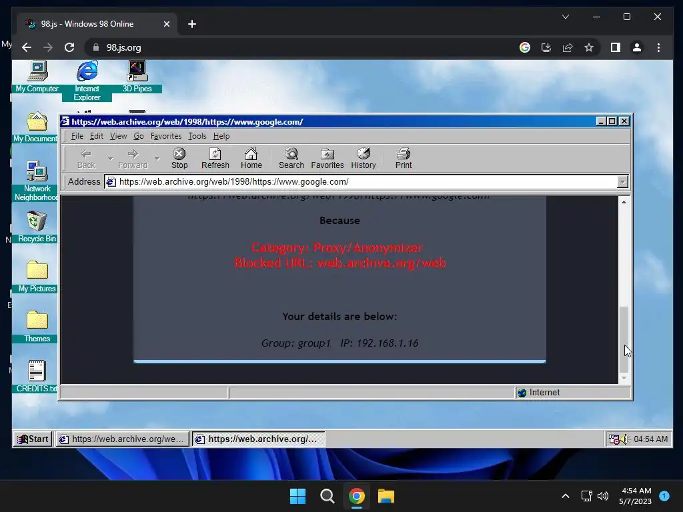Open the My Documents folder icon

coord(35,127)
